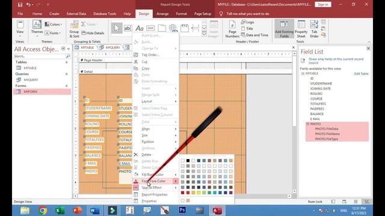Click the Undo arrow icon
This screenshot has width=385, height=216.
pyautogui.click(x=28, y=5)
